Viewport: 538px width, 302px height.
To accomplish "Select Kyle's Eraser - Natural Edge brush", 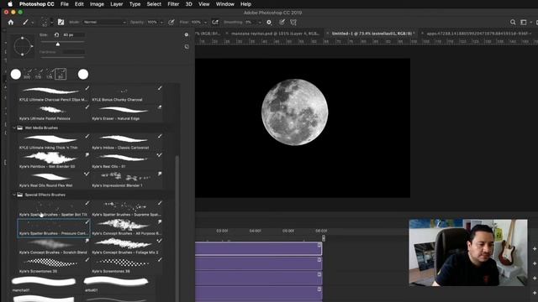I will pos(127,112).
